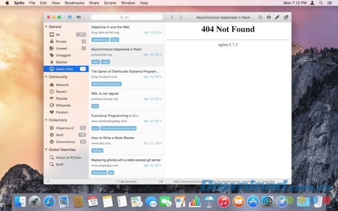Collapse the Global Searches section triangle
Viewport: 338px width, 211px height.
pos(46,150)
